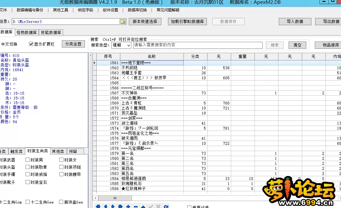
Task: Click the directory path field D:\MirServer3
Action: click(66, 21)
